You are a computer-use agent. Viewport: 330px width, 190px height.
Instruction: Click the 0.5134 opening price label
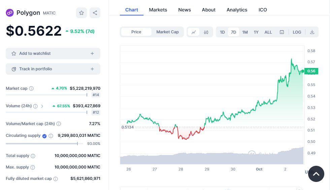click(128, 127)
